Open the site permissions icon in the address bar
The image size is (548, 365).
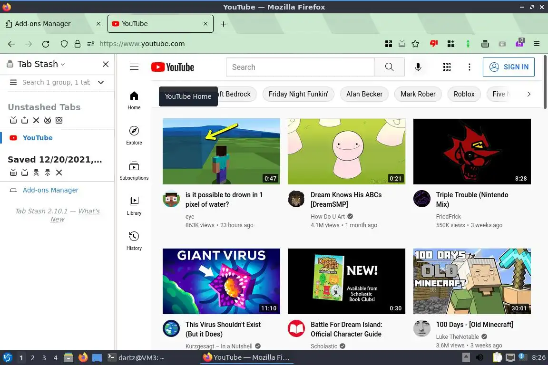coord(91,44)
